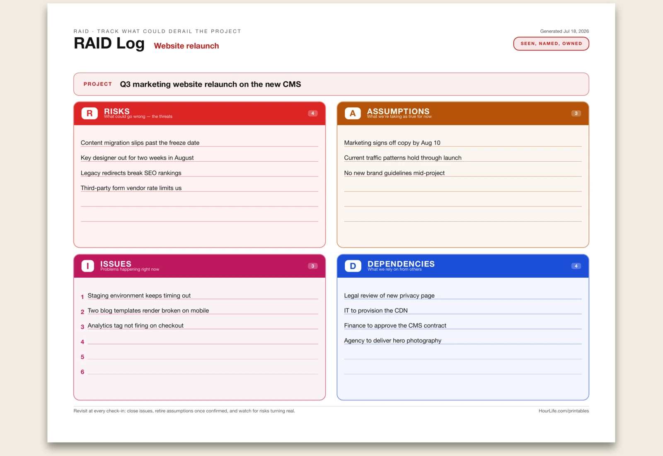The width and height of the screenshot is (663, 456).
Task: Select the RISKS heading
Action: pyautogui.click(x=117, y=111)
